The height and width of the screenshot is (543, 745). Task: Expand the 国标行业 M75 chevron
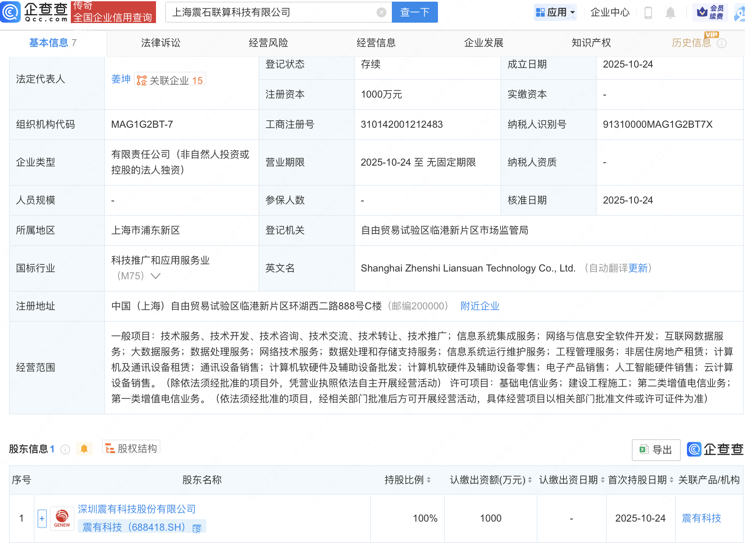point(155,276)
